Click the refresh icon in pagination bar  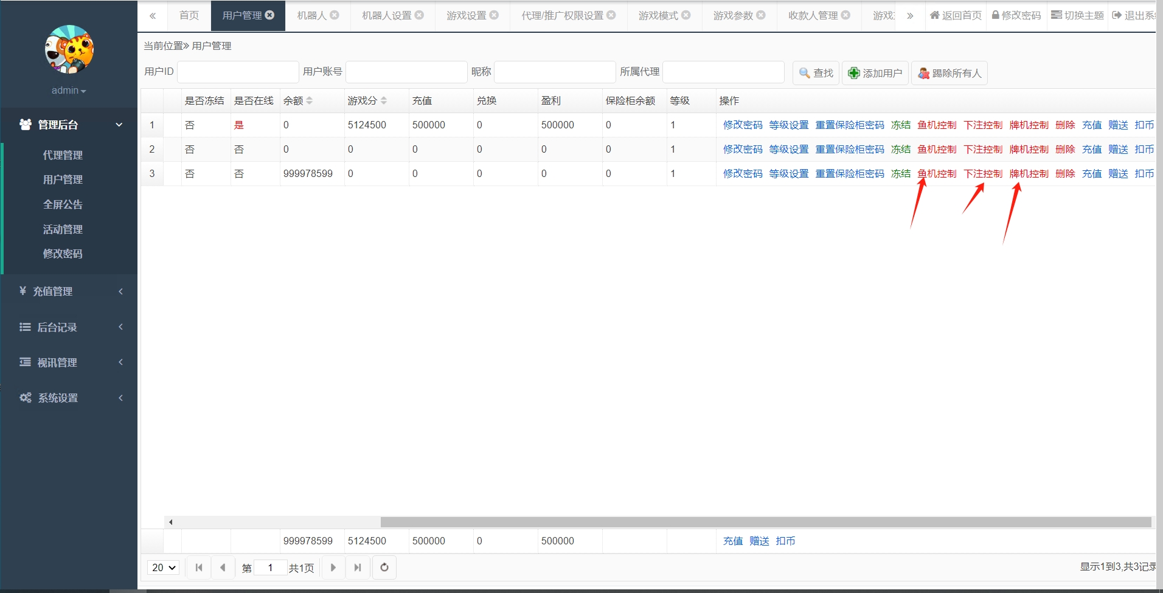coord(384,567)
